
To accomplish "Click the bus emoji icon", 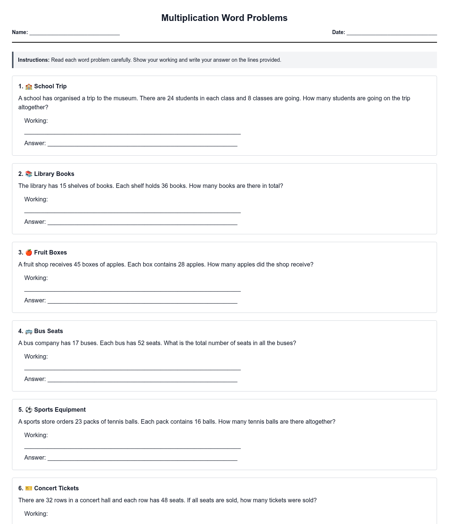I will tap(29, 331).
